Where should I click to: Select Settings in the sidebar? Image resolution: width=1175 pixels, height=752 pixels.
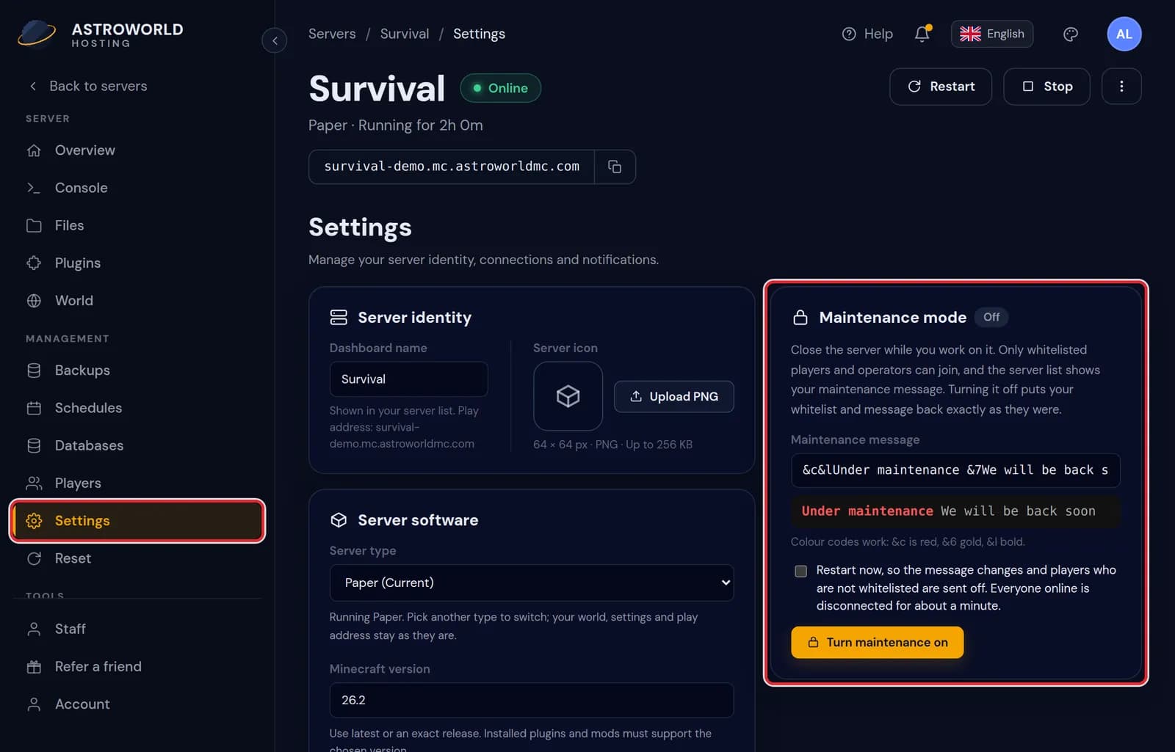point(137,521)
